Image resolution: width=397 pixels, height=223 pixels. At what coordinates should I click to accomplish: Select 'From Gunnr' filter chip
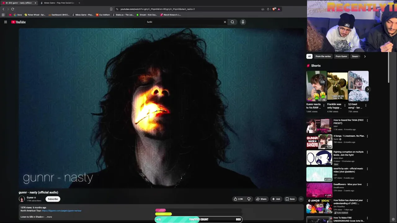(x=341, y=56)
